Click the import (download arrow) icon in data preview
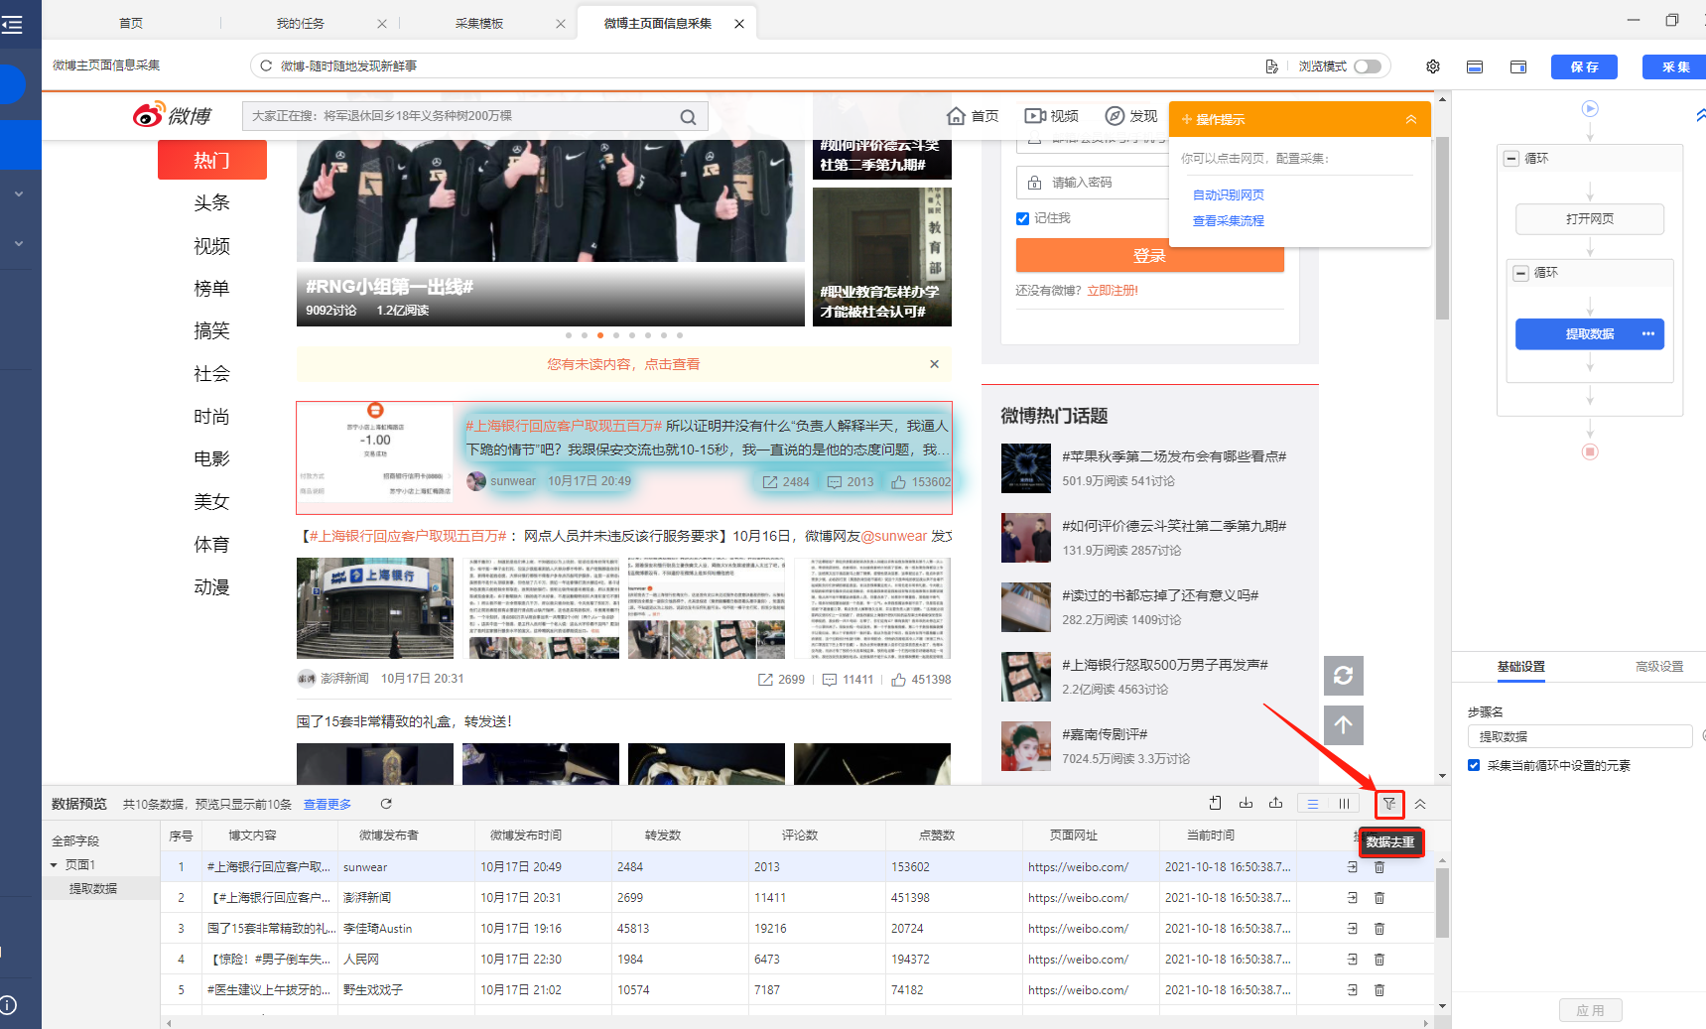The image size is (1706, 1029). coord(1246,804)
